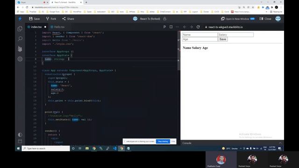Click the Save button in preview form
Image resolution: width=299 pixels, height=168 pixels.
tap(222, 39)
